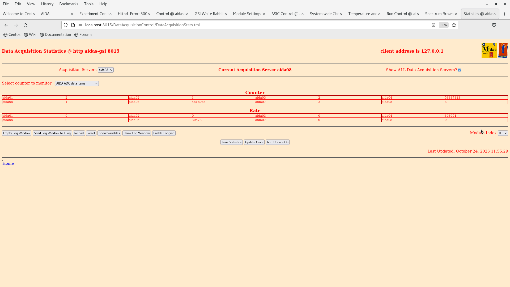Save page to Pocket

pyautogui.click(x=494, y=25)
